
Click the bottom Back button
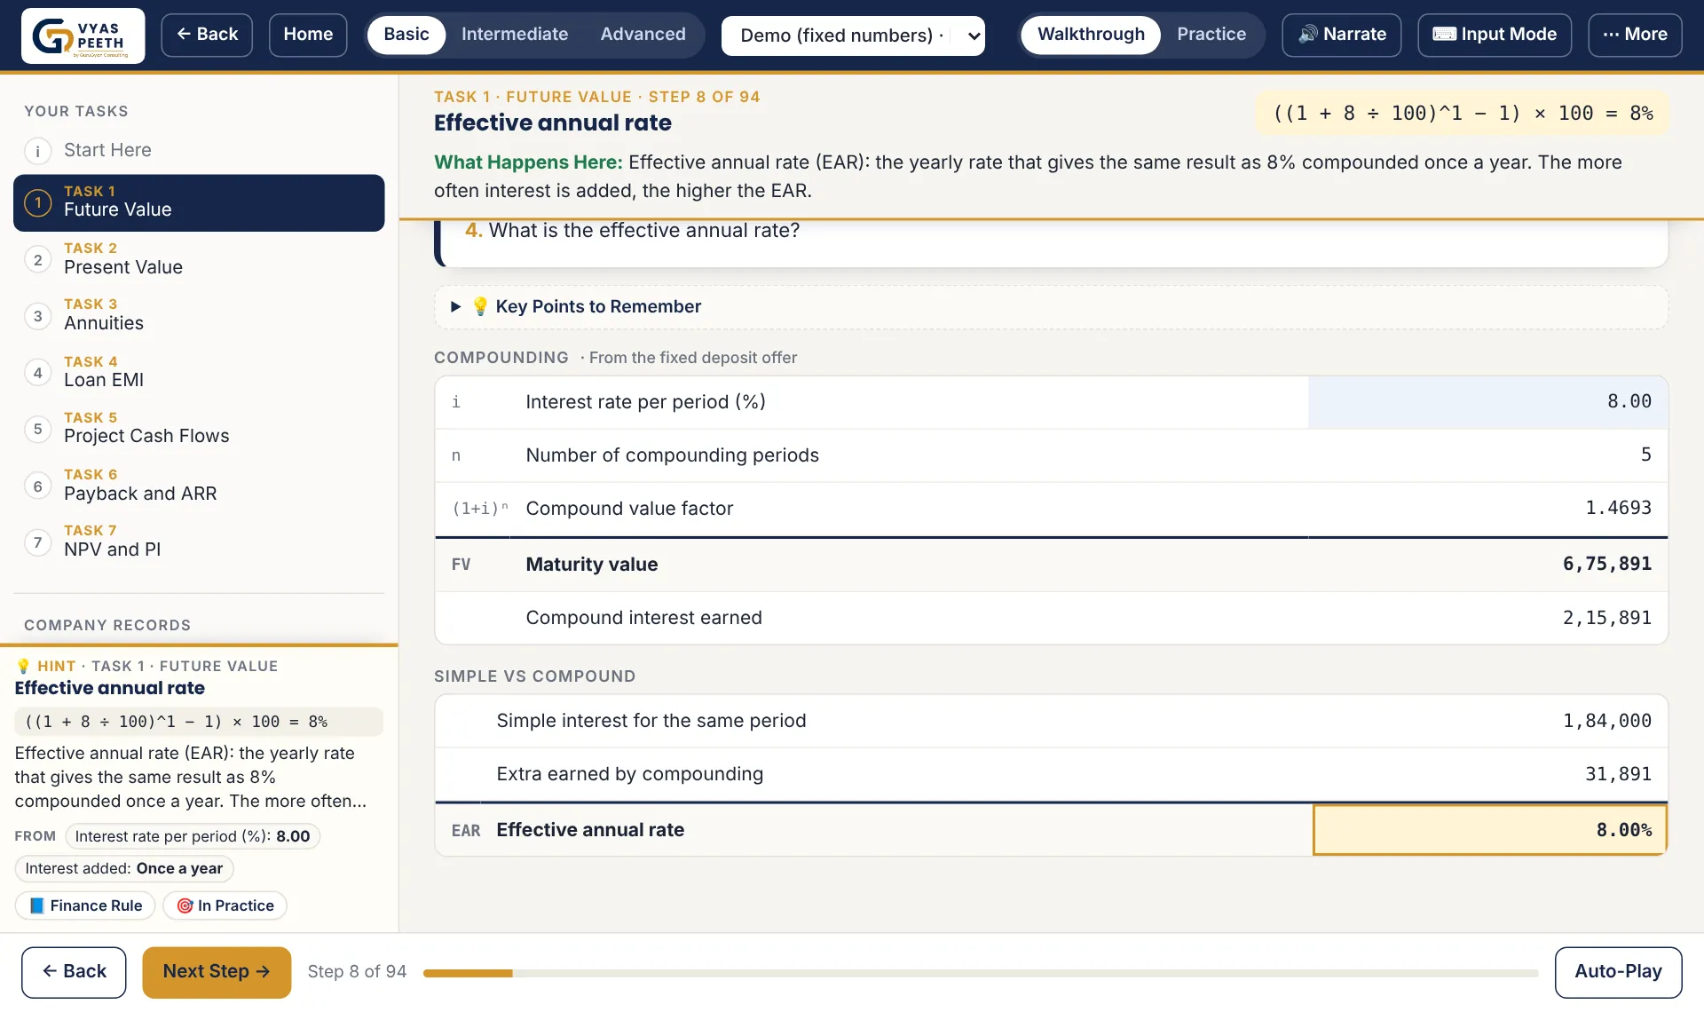click(x=74, y=972)
